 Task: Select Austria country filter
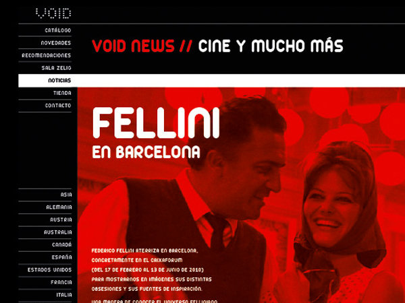[61, 220]
